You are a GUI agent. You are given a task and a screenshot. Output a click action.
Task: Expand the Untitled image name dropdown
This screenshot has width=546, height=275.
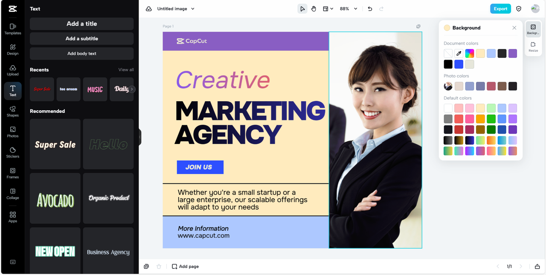pyautogui.click(x=176, y=9)
